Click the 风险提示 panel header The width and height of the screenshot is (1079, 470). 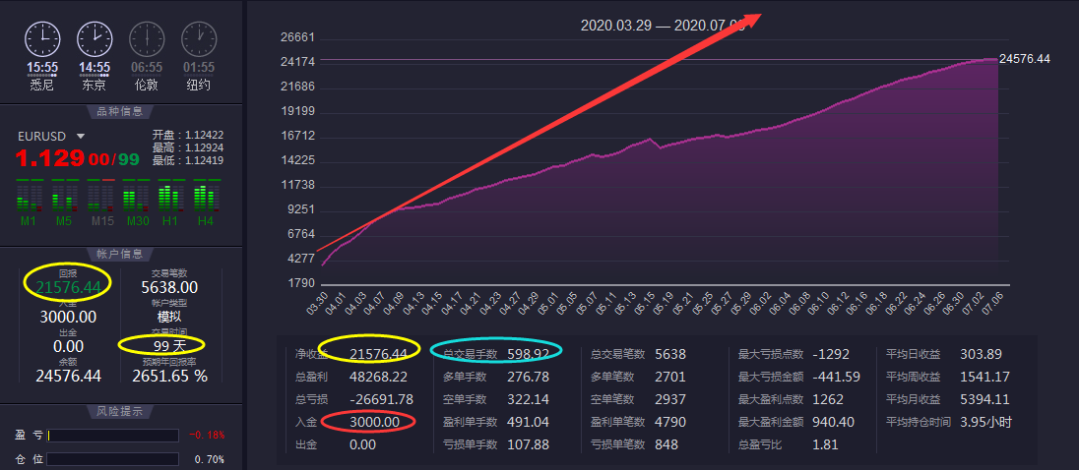click(x=121, y=412)
